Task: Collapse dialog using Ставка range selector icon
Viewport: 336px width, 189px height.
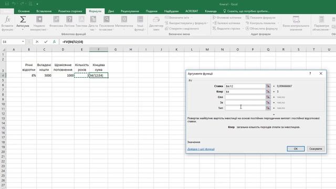Action: 268,86
